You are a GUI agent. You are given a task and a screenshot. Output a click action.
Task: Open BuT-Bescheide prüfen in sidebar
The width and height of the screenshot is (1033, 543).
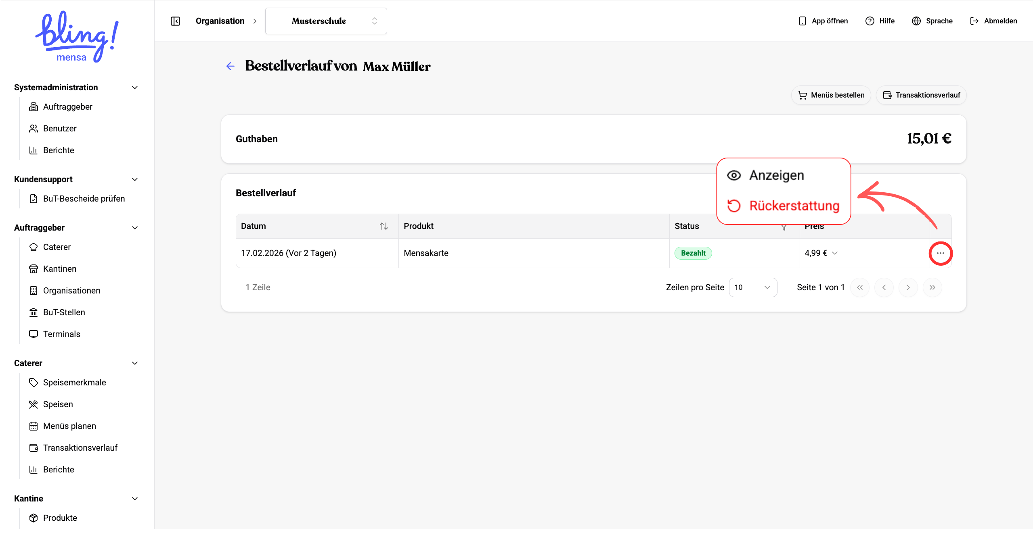coord(84,199)
